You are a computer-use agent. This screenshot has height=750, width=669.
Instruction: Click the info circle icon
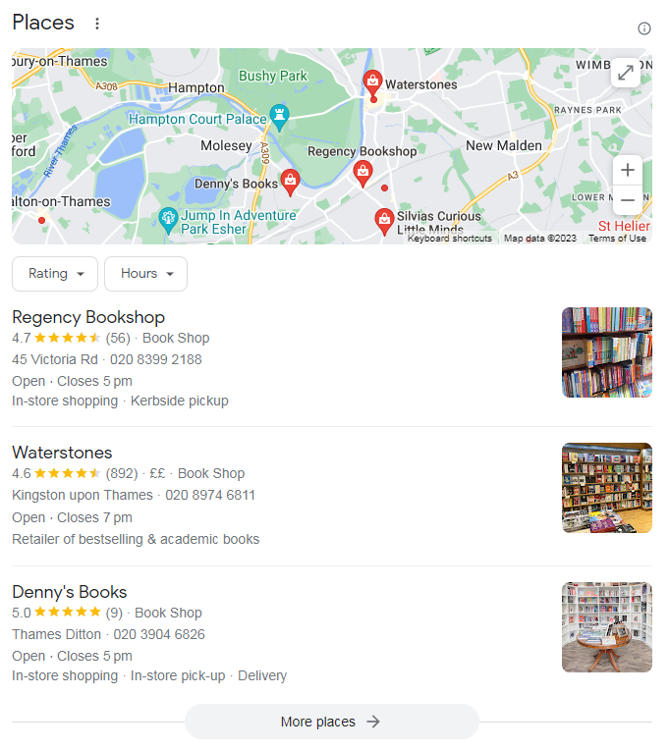pyautogui.click(x=644, y=28)
